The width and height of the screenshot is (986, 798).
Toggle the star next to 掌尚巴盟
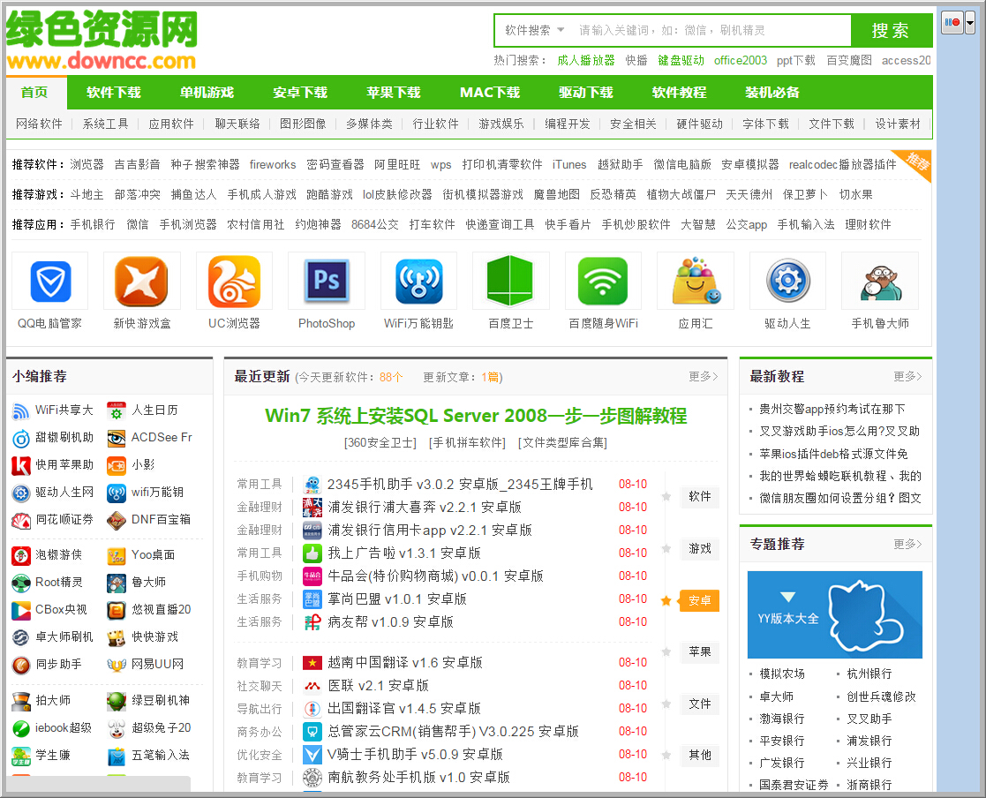(x=667, y=599)
